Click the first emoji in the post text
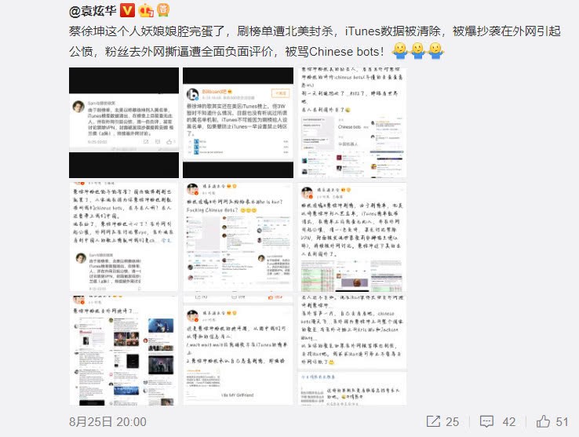 point(399,51)
